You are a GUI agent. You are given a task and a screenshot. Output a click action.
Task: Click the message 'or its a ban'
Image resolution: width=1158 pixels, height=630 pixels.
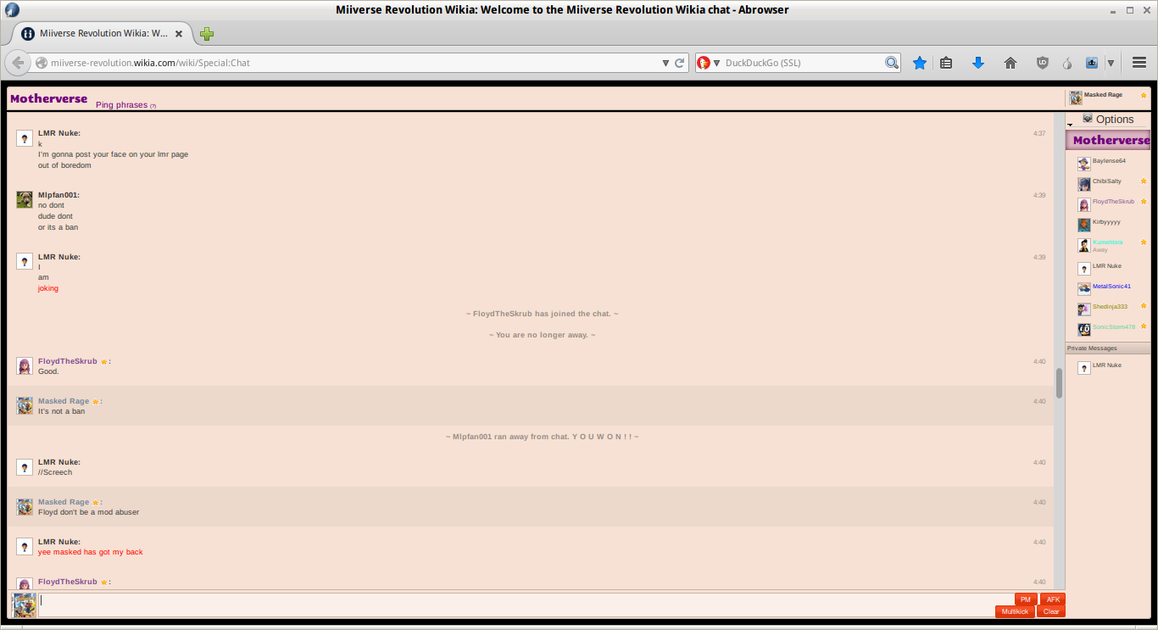point(58,227)
